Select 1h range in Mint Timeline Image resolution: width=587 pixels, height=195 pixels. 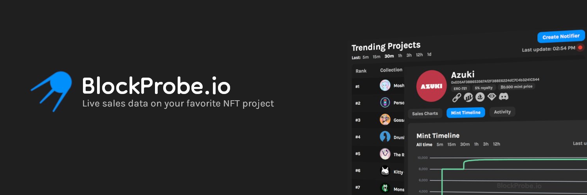tap(476, 144)
